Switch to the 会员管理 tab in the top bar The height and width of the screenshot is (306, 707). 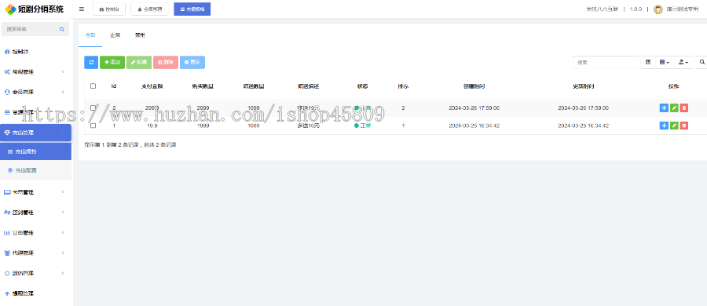point(150,9)
